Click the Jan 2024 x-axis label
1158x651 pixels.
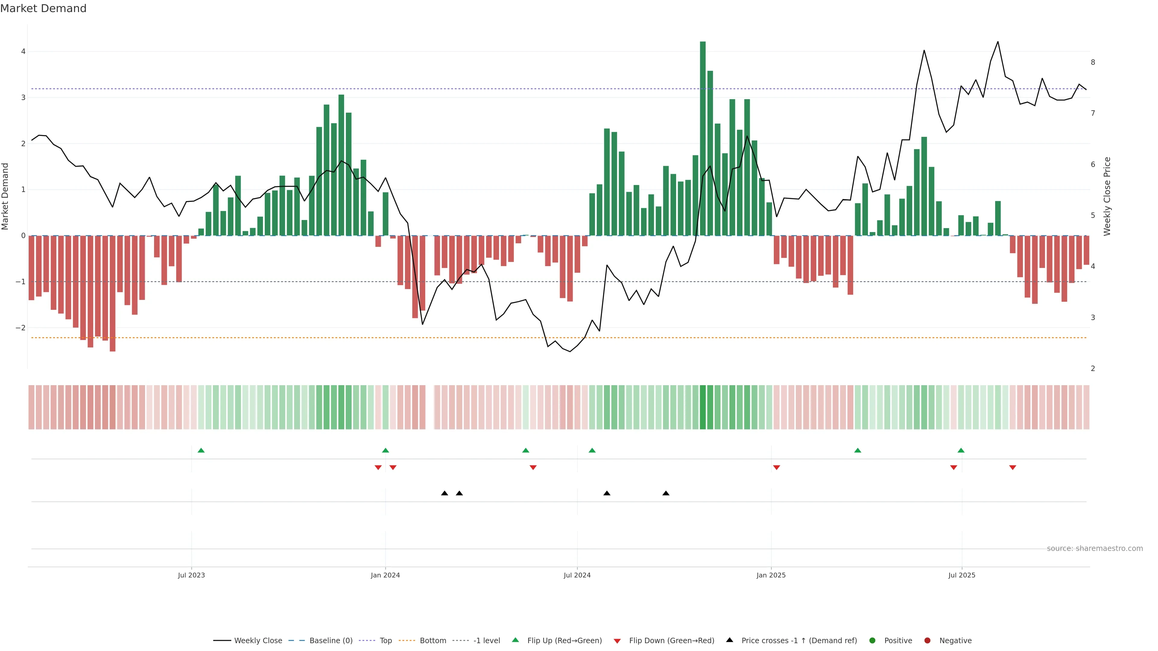[385, 576]
